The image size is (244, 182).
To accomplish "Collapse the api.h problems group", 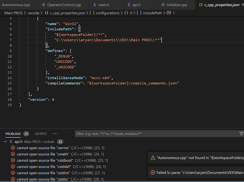I will pyautogui.click(x=5, y=142).
